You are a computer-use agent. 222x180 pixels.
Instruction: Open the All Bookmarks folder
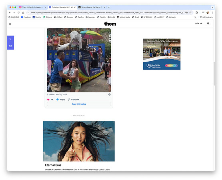(206, 17)
